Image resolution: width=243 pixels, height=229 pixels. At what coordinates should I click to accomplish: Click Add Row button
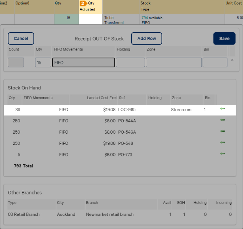pos(146,39)
